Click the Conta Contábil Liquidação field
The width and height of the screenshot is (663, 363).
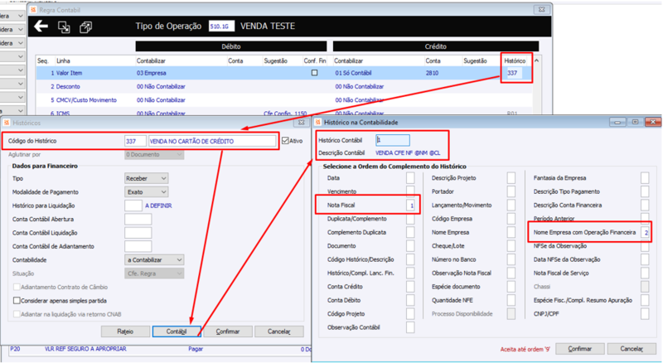tap(138, 233)
